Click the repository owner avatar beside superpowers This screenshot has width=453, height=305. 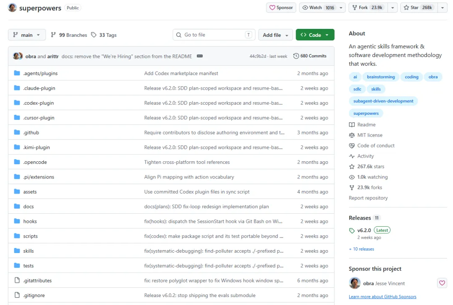tap(12, 8)
